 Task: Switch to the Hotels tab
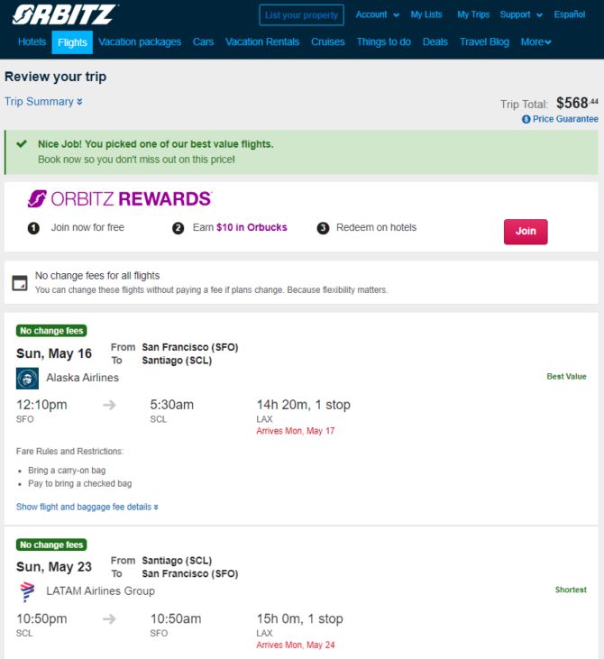coord(32,42)
